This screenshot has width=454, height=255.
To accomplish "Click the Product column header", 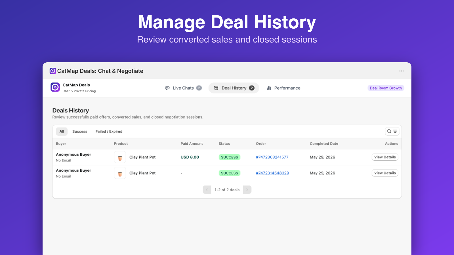I will click(x=121, y=144).
